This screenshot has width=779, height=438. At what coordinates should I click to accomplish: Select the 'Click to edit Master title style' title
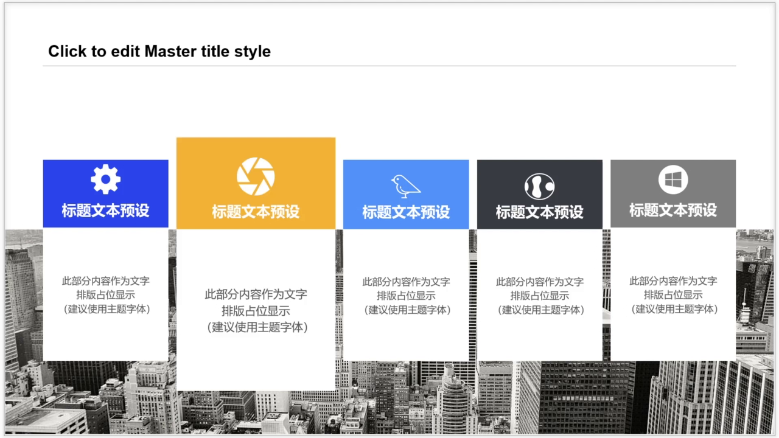click(x=159, y=52)
